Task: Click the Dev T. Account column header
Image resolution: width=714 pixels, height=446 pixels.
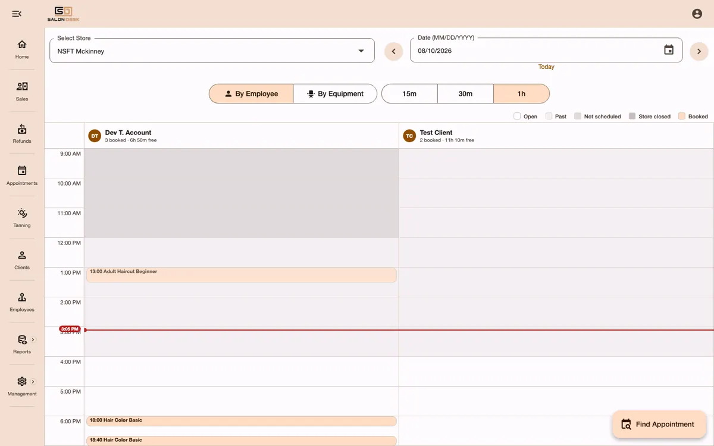Action: coord(242,136)
